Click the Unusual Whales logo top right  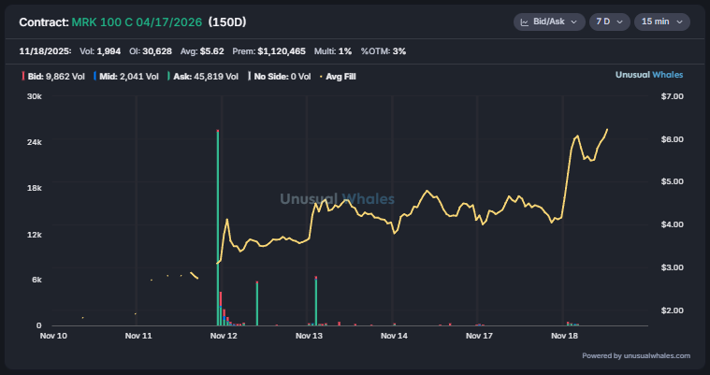653,75
